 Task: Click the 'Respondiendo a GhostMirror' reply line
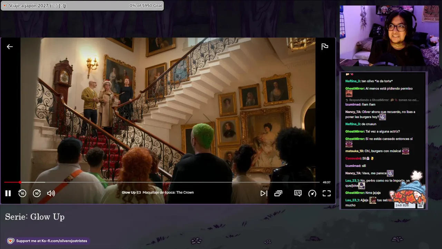(382, 100)
